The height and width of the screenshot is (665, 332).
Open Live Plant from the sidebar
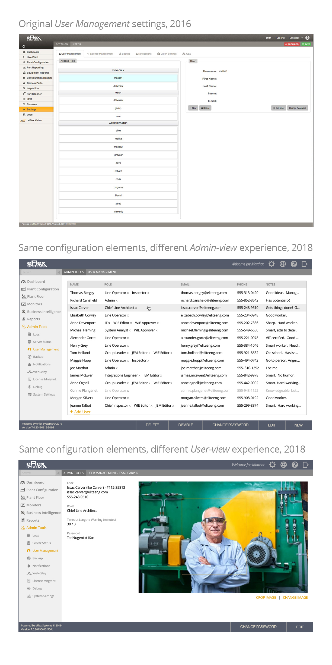[x=32, y=57]
